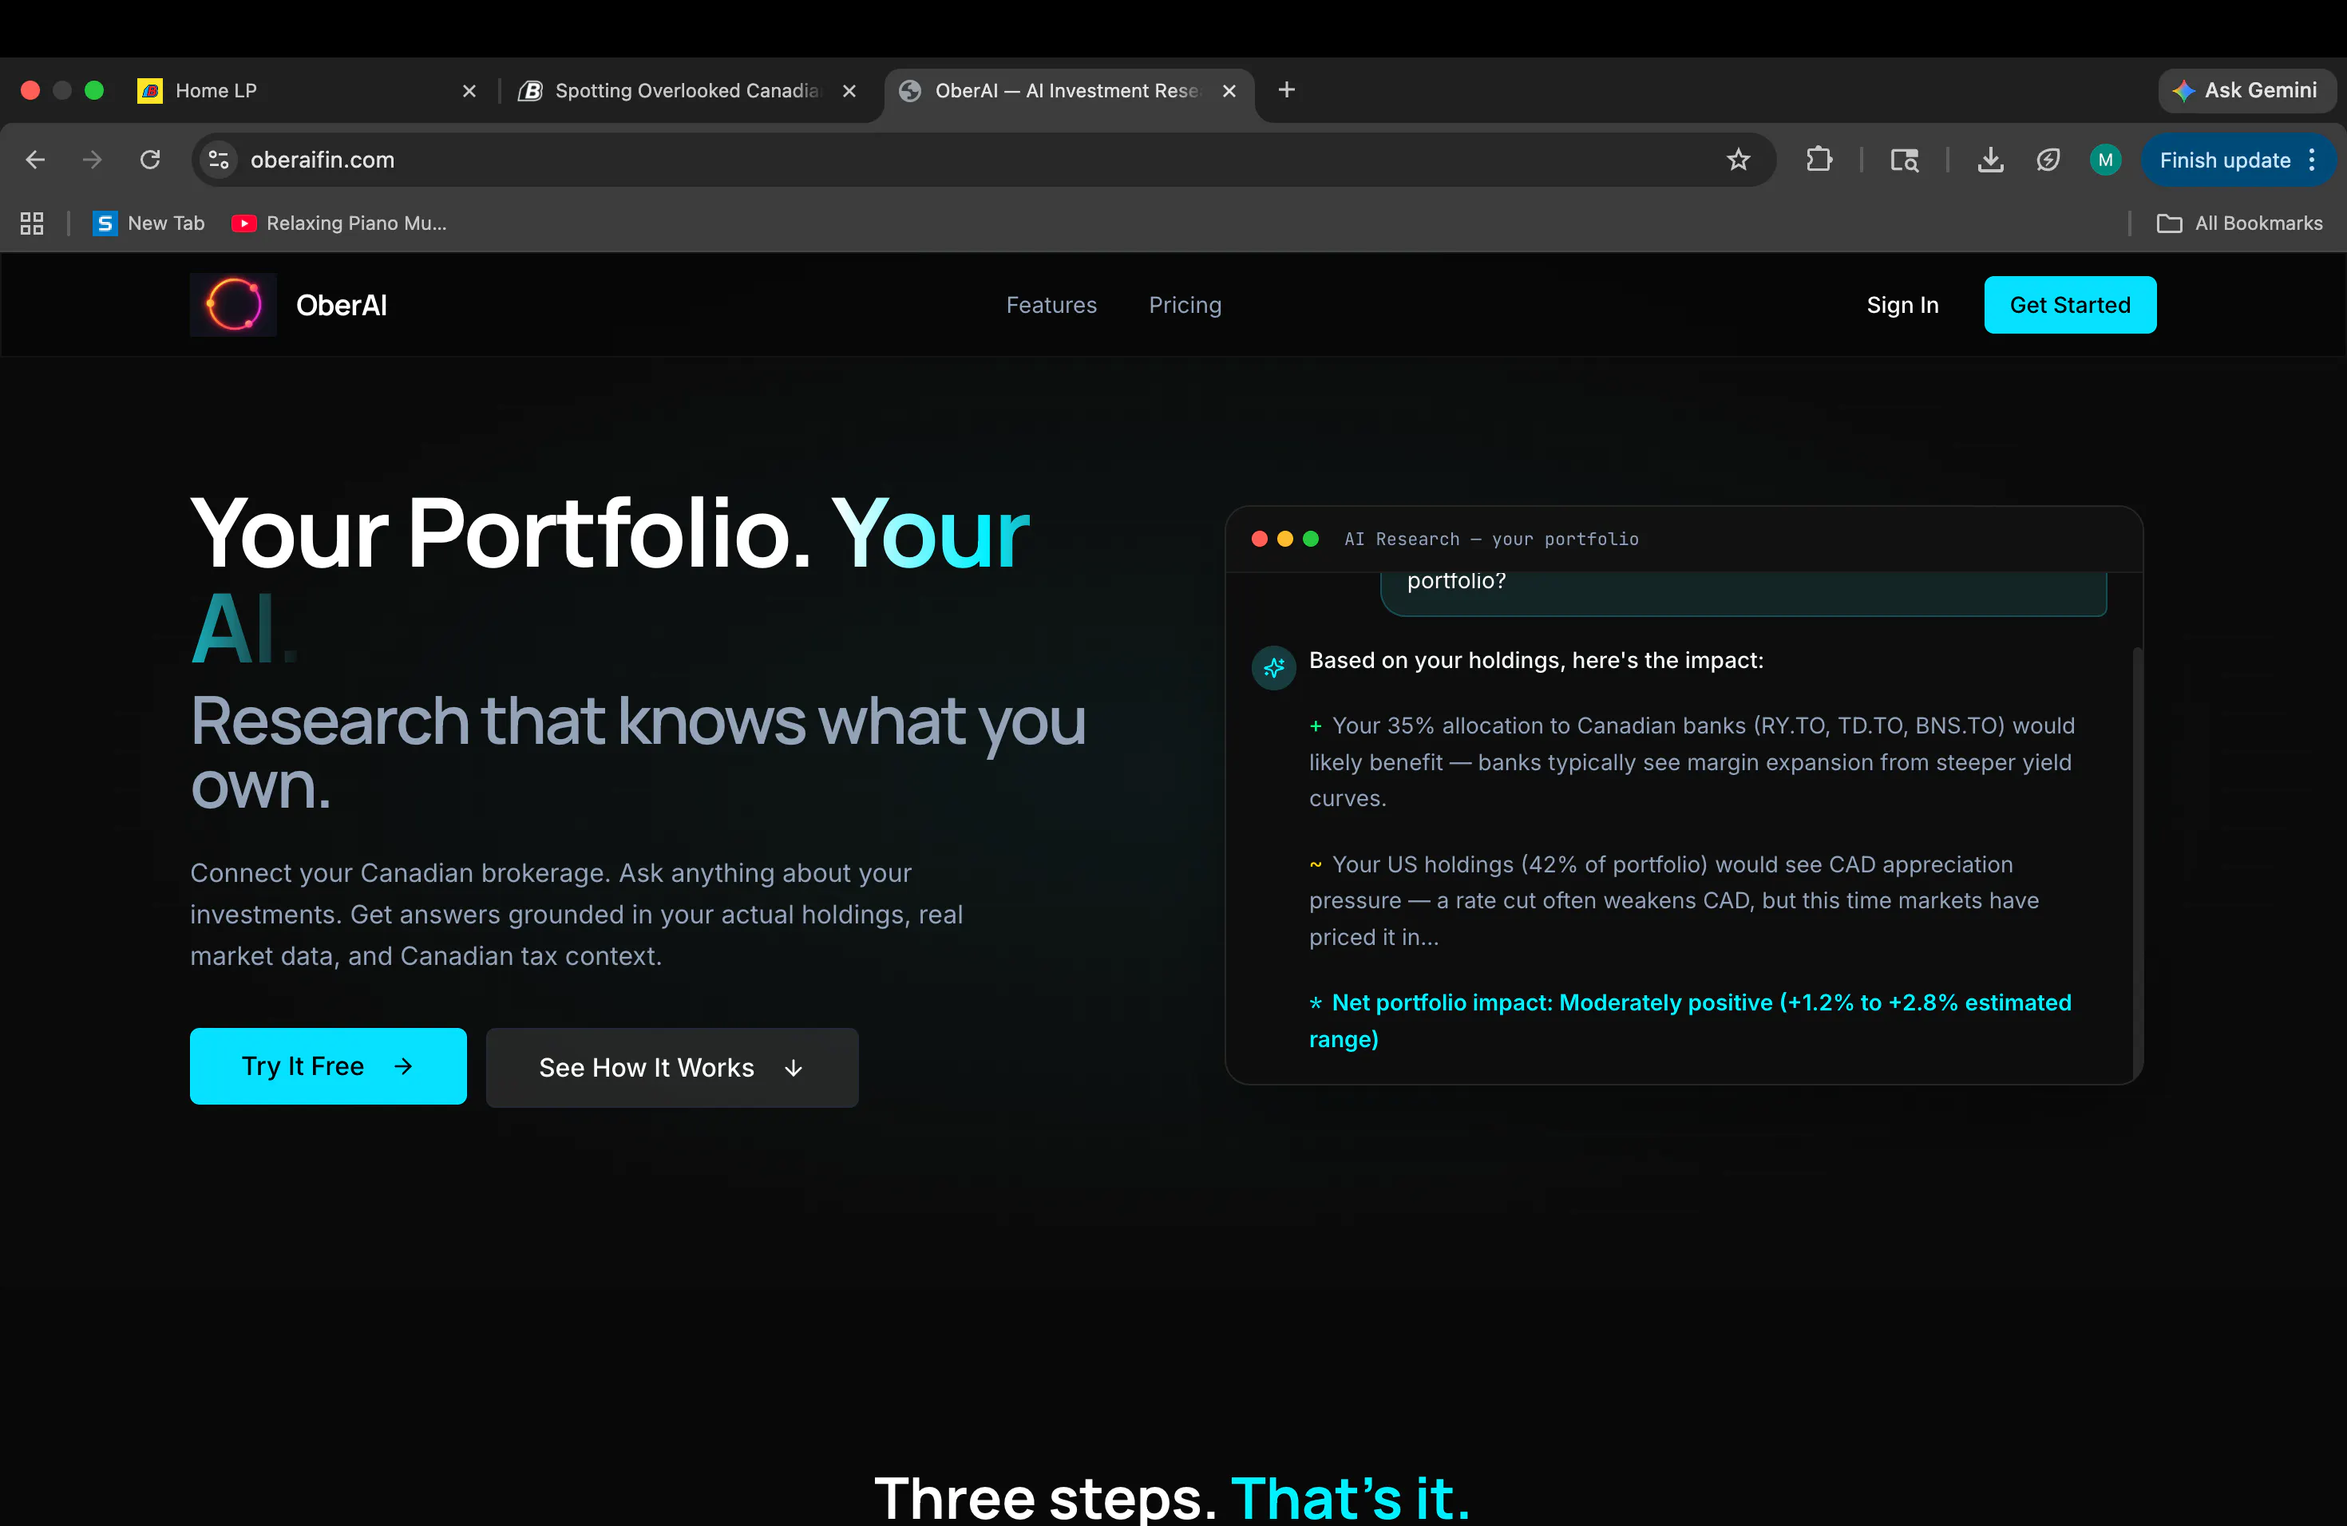2347x1526 pixels.
Task: Reload the oberaifin.com page
Action: pos(150,160)
